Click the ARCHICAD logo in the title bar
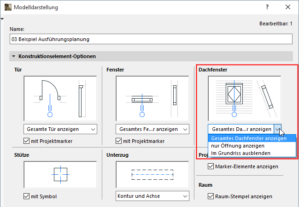 click(x=7, y=7)
